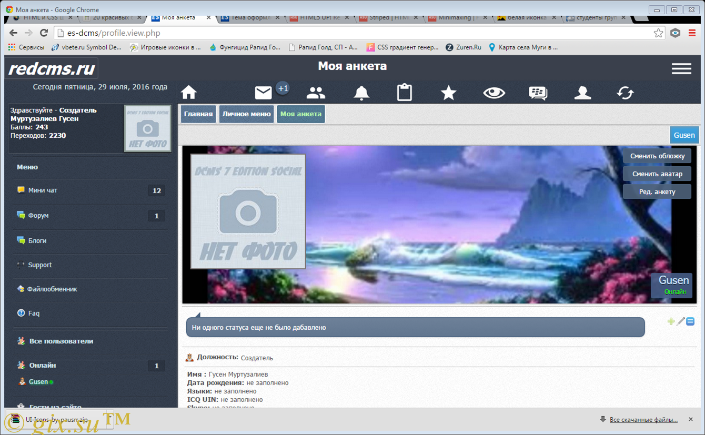Click Все скачанные файлы link
The width and height of the screenshot is (705, 435).
(643, 420)
